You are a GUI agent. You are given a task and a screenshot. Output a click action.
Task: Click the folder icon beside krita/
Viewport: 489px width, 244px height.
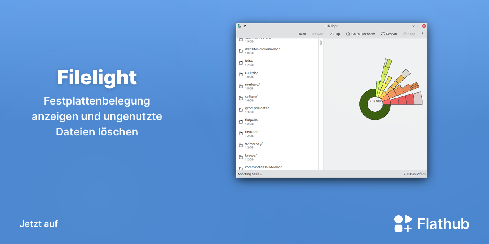point(241,63)
